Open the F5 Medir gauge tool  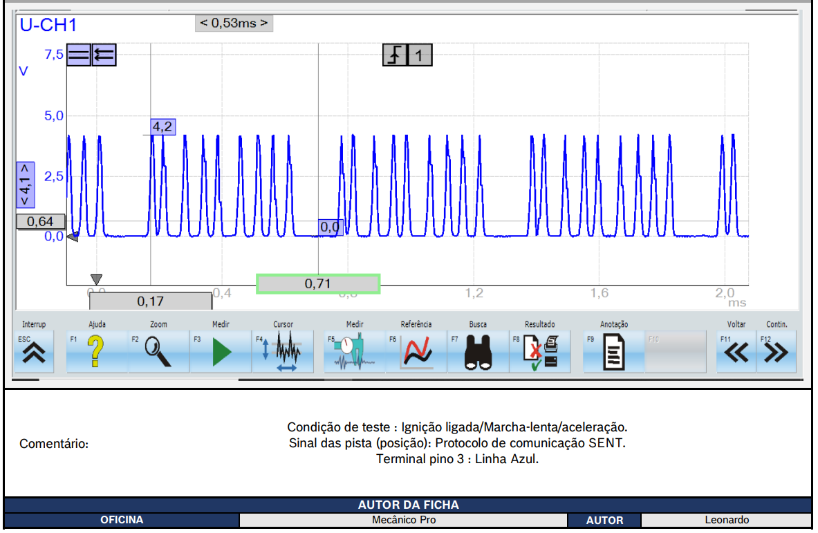click(355, 352)
